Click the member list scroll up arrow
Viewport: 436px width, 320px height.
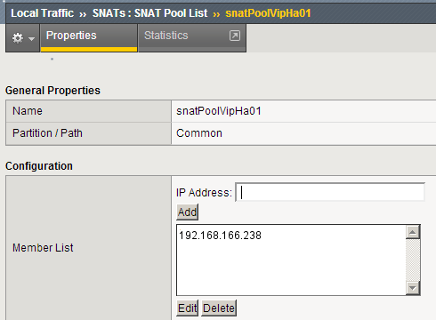413,232
